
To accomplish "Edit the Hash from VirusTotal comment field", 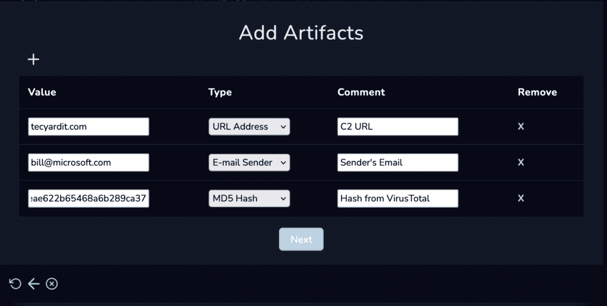I will (398, 199).
